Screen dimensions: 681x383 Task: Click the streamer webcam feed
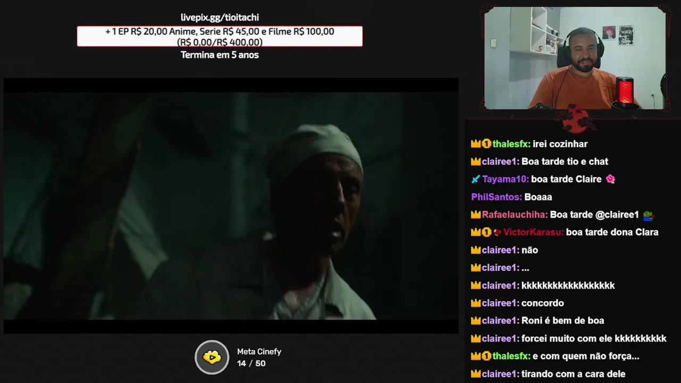click(575, 58)
